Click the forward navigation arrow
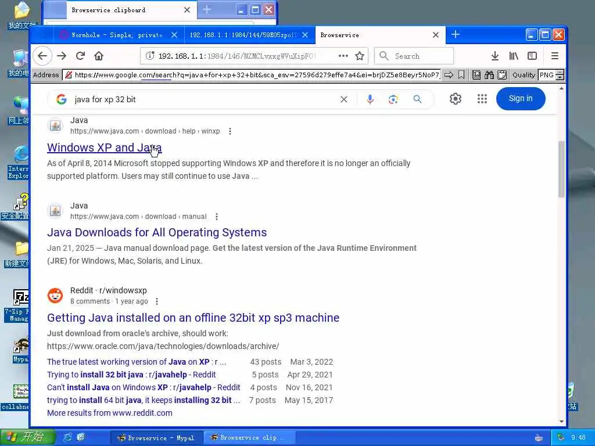Image resolution: width=595 pixels, height=446 pixels. [x=62, y=56]
